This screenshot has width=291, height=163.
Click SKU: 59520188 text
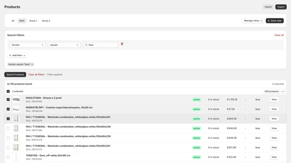(34, 101)
